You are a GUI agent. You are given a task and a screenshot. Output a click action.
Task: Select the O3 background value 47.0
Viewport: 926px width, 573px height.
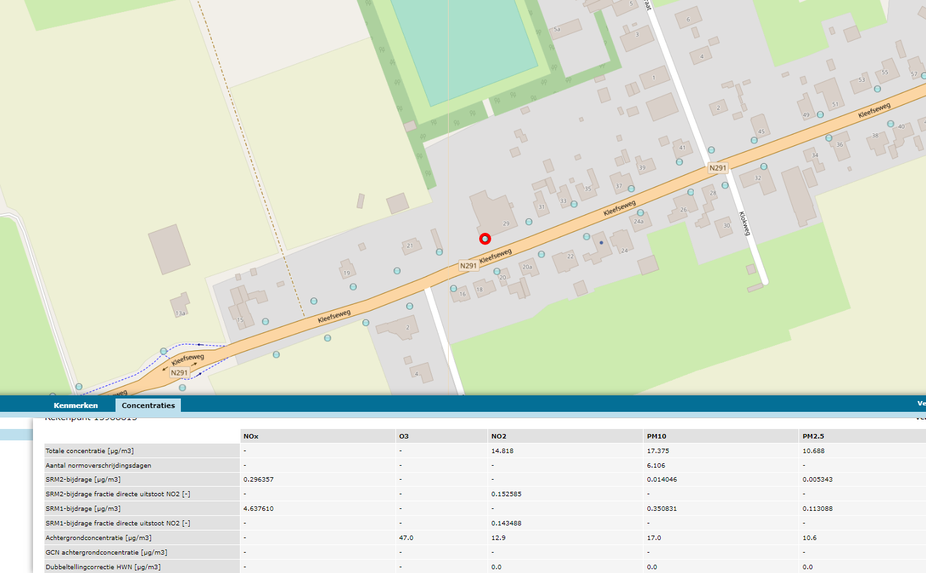406,537
